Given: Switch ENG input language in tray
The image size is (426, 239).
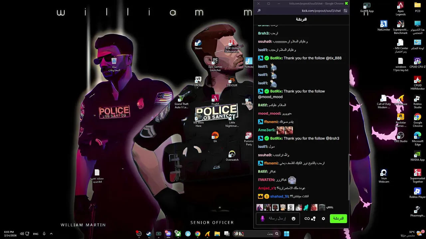Looking at the screenshot, I should (36, 234).
